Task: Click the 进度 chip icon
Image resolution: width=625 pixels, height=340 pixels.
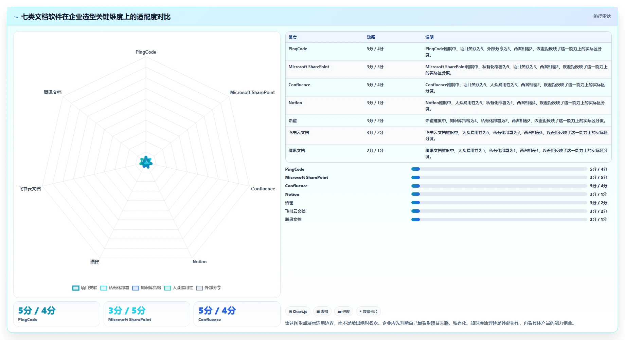Action: point(339,311)
